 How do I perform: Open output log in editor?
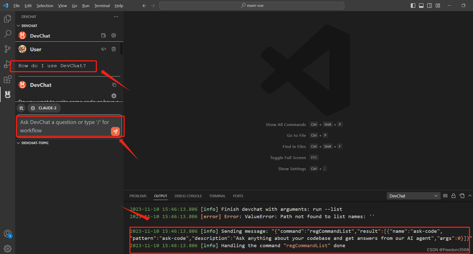(462, 196)
